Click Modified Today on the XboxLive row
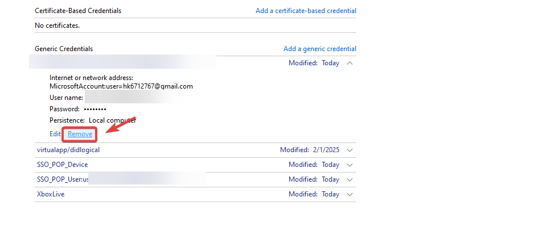The width and height of the screenshot is (551, 239). pos(314,194)
